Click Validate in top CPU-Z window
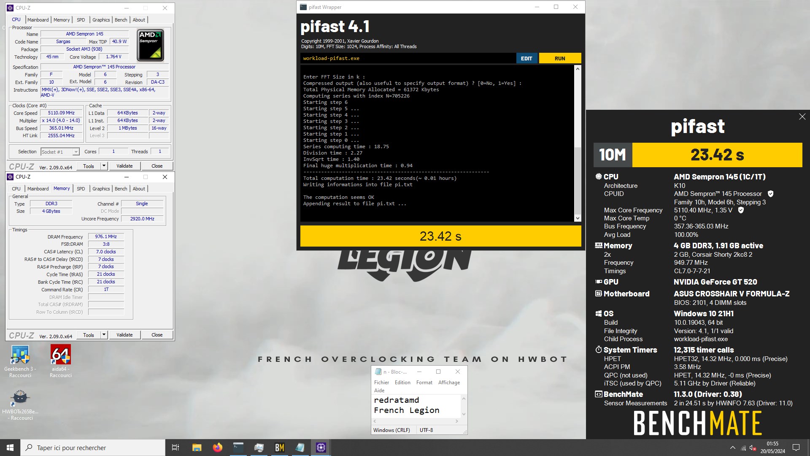The image size is (810, 456). pyautogui.click(x=124, y=166)
